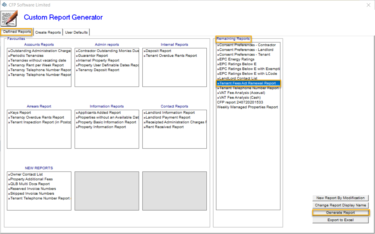Click the Export to Excel button
The height and width of the screenshot is (234, 375).
tap(340, 220)
